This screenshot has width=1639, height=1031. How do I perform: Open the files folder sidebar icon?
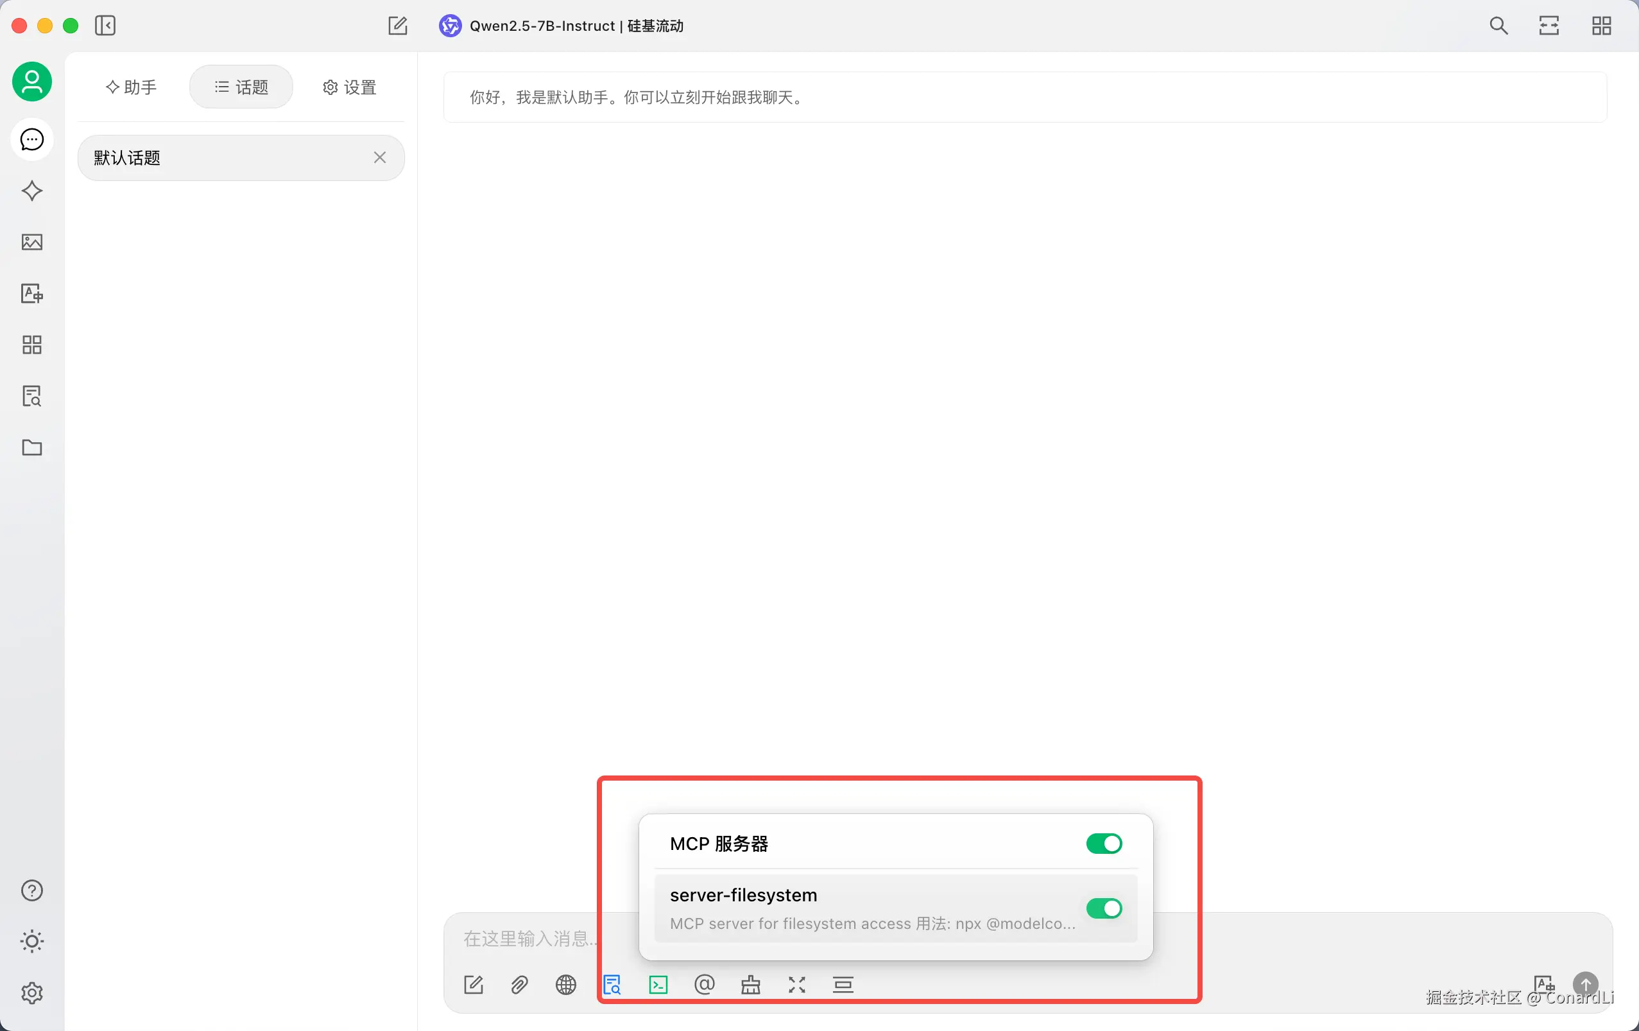[x=32, y=447]
